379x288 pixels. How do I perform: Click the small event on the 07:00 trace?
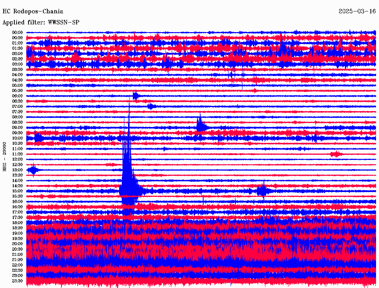[x=150, y=107]
